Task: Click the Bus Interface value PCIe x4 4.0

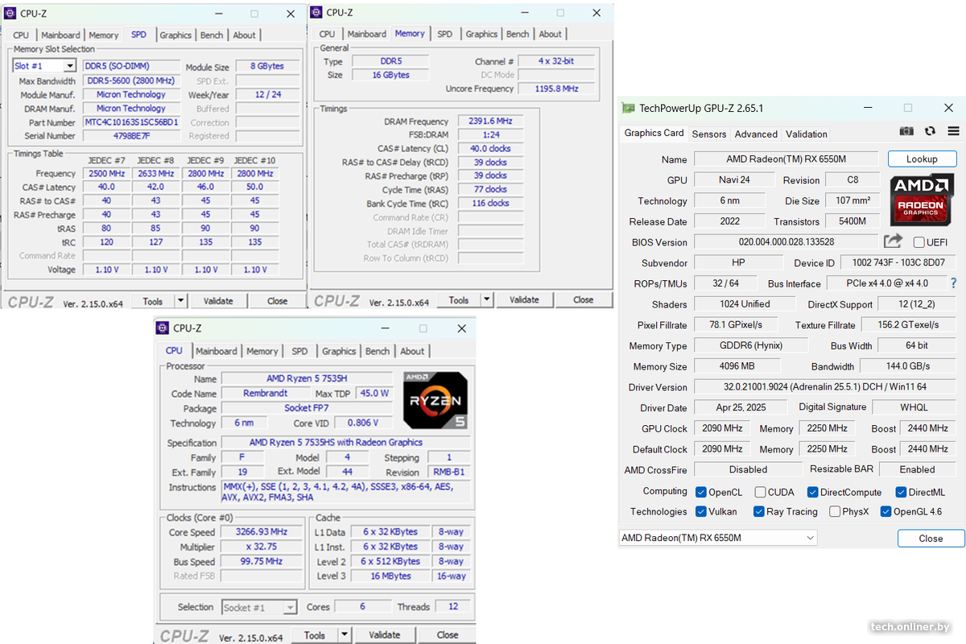Action: (887, 283)
